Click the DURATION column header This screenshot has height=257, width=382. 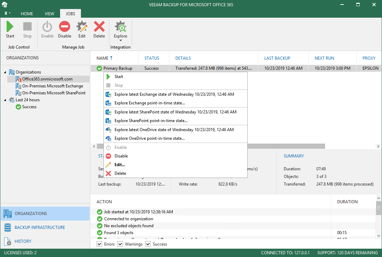coord(347,202)
